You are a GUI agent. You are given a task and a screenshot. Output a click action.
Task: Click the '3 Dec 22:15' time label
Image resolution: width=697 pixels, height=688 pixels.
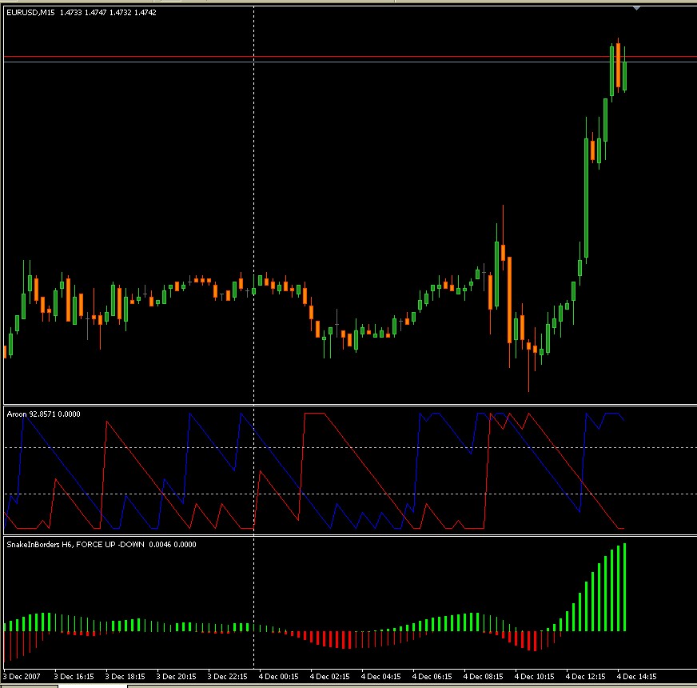click(228, 677)
